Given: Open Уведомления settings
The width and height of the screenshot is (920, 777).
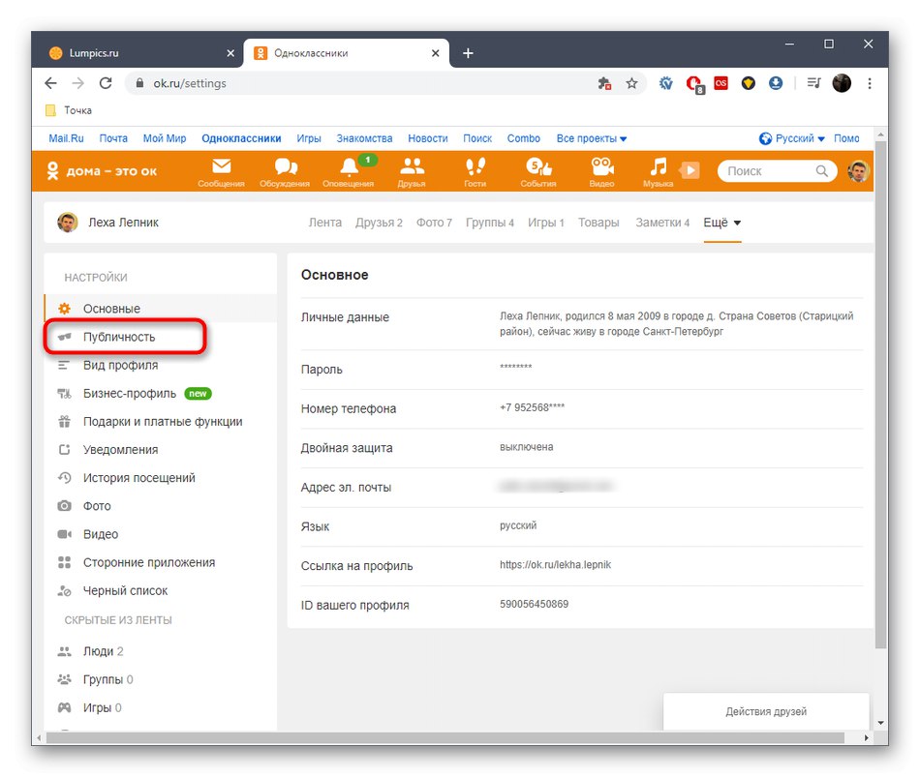Looking at the screenshot, I should coord(160,449).
